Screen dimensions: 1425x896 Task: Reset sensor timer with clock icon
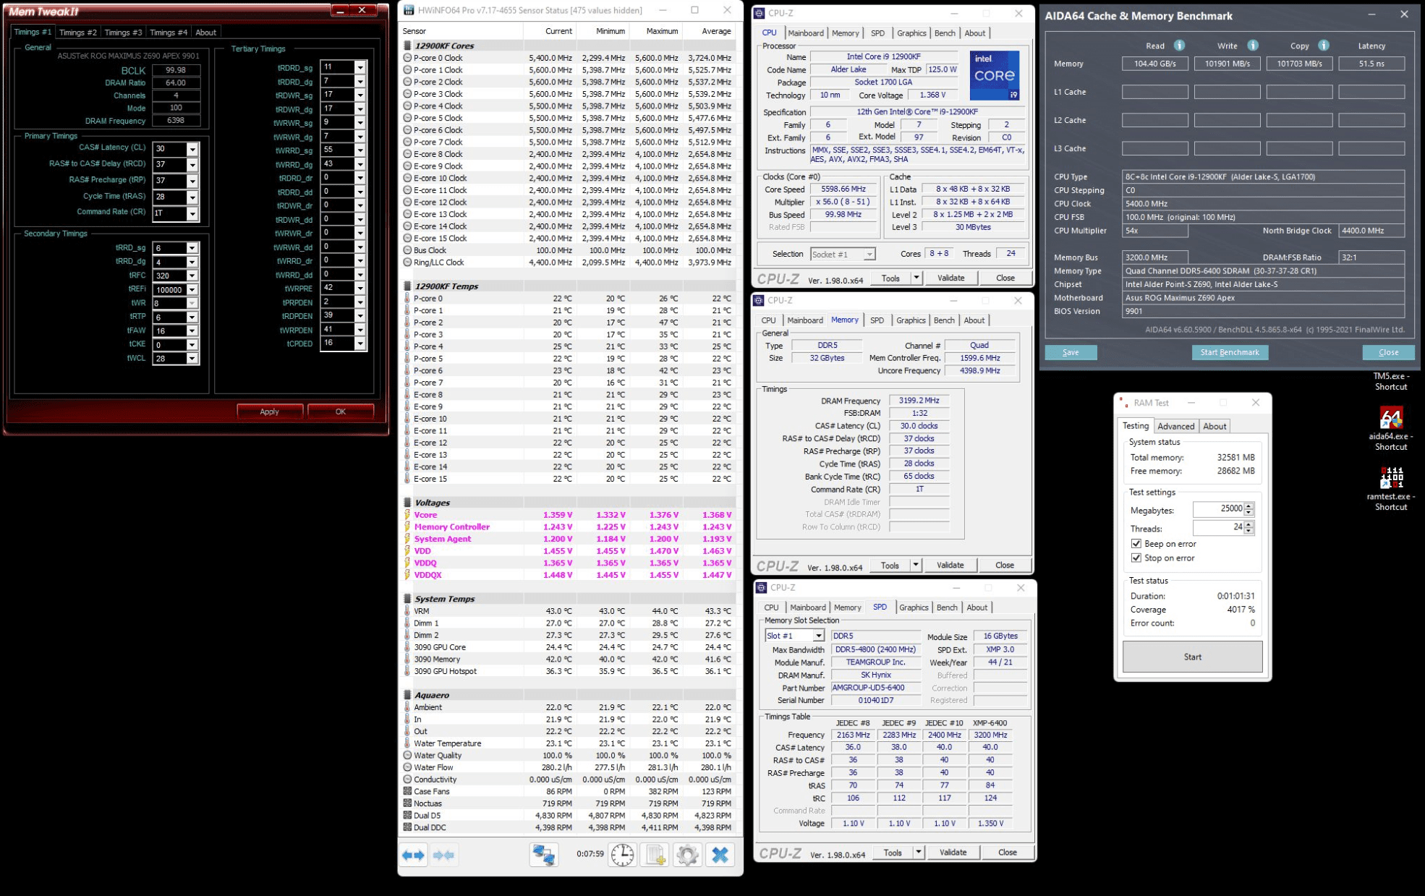[x=622, y=856]
